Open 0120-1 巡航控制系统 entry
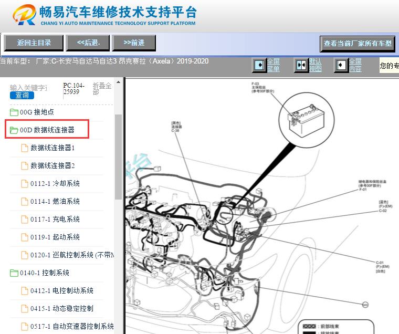399x334 pixels. point(72,255)
